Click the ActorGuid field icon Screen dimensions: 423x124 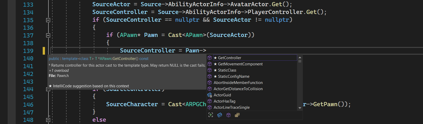[x=210, y=95]
